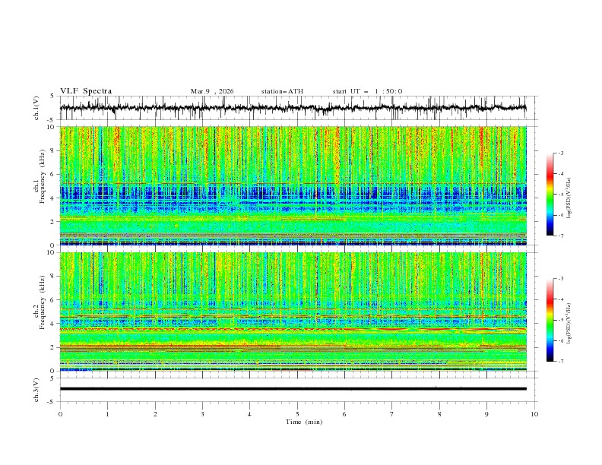This screenshot has width=602, height=465.
Task: Select the 5 minute tick on time axis
Action: click(297, 413)
